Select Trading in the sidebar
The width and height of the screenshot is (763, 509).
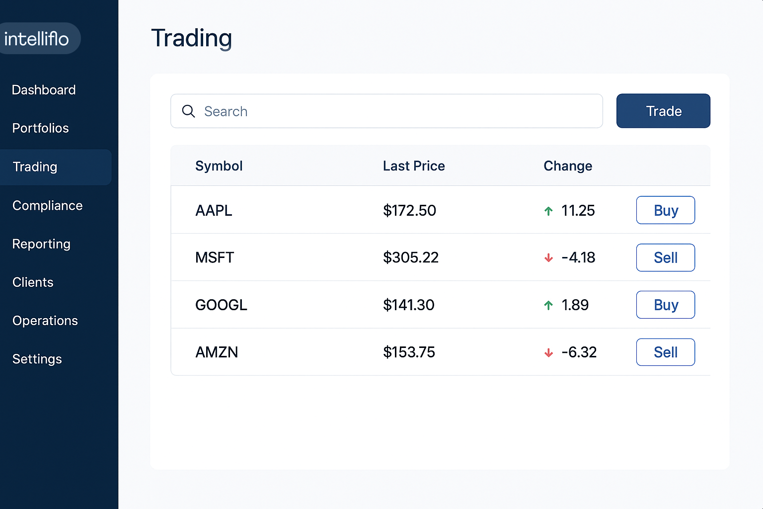(x=35, y=167)
